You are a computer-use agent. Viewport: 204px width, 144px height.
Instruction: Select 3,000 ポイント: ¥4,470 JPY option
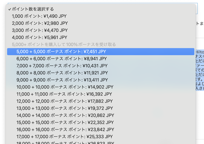101,30
